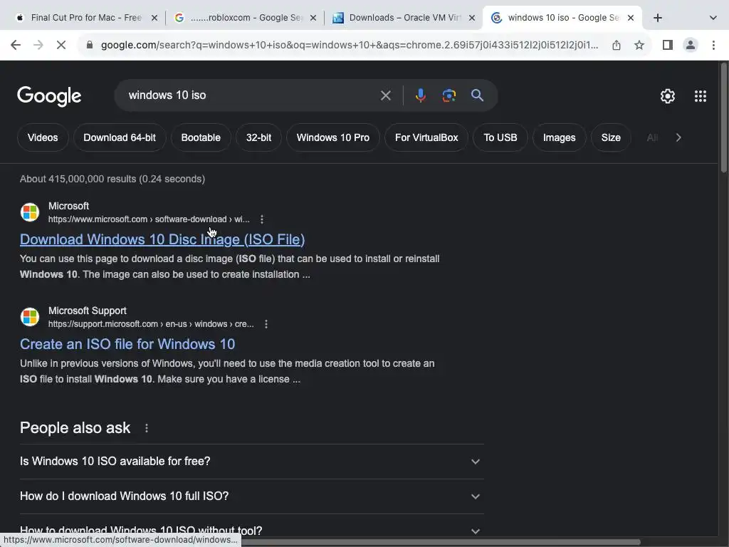This screenshot has width=729, height=547.
Task: Close the Final Cut Pro tab
Action: click(x=154, y=18)
